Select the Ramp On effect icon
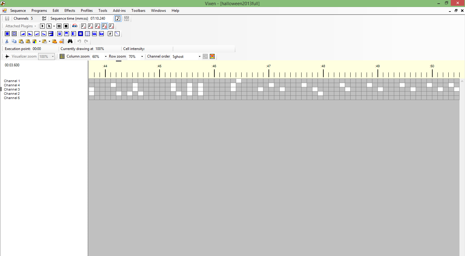This screenshot has width=465, height=256. point(23,34)
